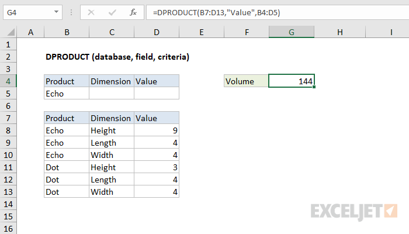The height and width of the screenshot is (234, 409).
Task: Select 'Echo' in row 9
Action: click(67, 143)
